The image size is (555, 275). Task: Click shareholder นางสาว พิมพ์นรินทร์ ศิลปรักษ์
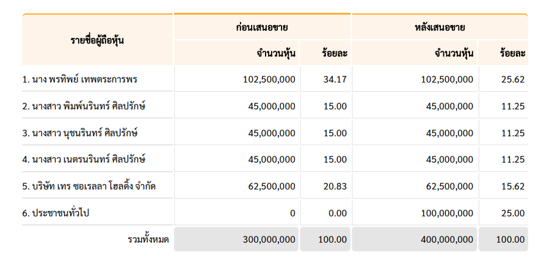(x=84, y=106)
